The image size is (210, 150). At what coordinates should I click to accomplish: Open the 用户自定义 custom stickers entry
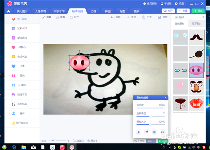click(22, 123)
